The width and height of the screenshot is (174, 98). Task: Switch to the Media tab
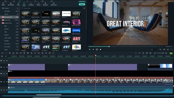(x=3, y=4)
